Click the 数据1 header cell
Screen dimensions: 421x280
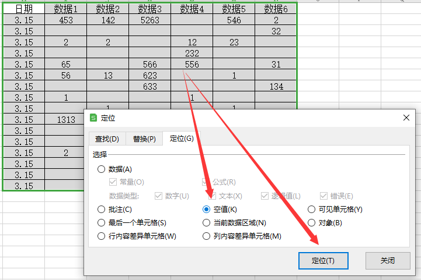coord(66,9)
